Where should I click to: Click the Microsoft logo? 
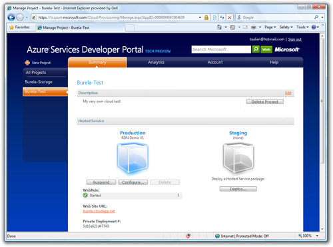[287, 49]
